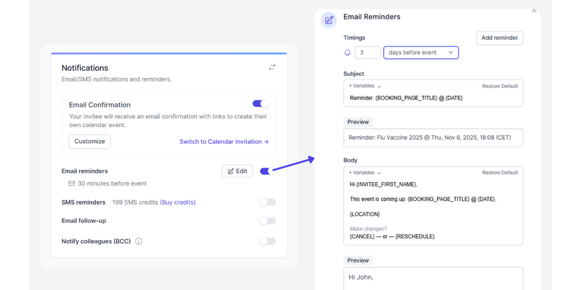Click the pencil badge next to Email Reminders heading

[x=329, y=20]
